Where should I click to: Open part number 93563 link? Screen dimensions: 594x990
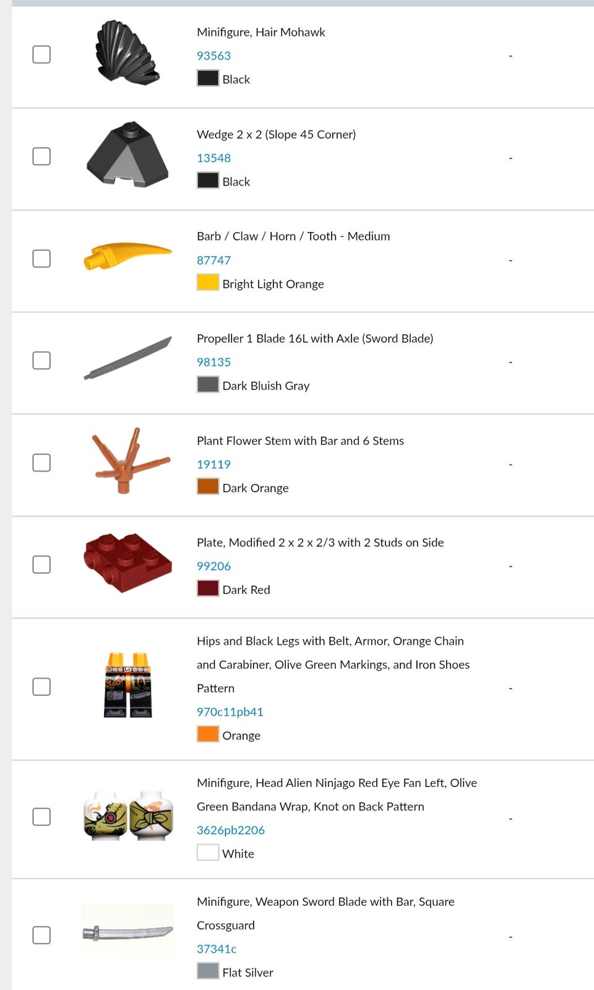(x=213, y=56)
